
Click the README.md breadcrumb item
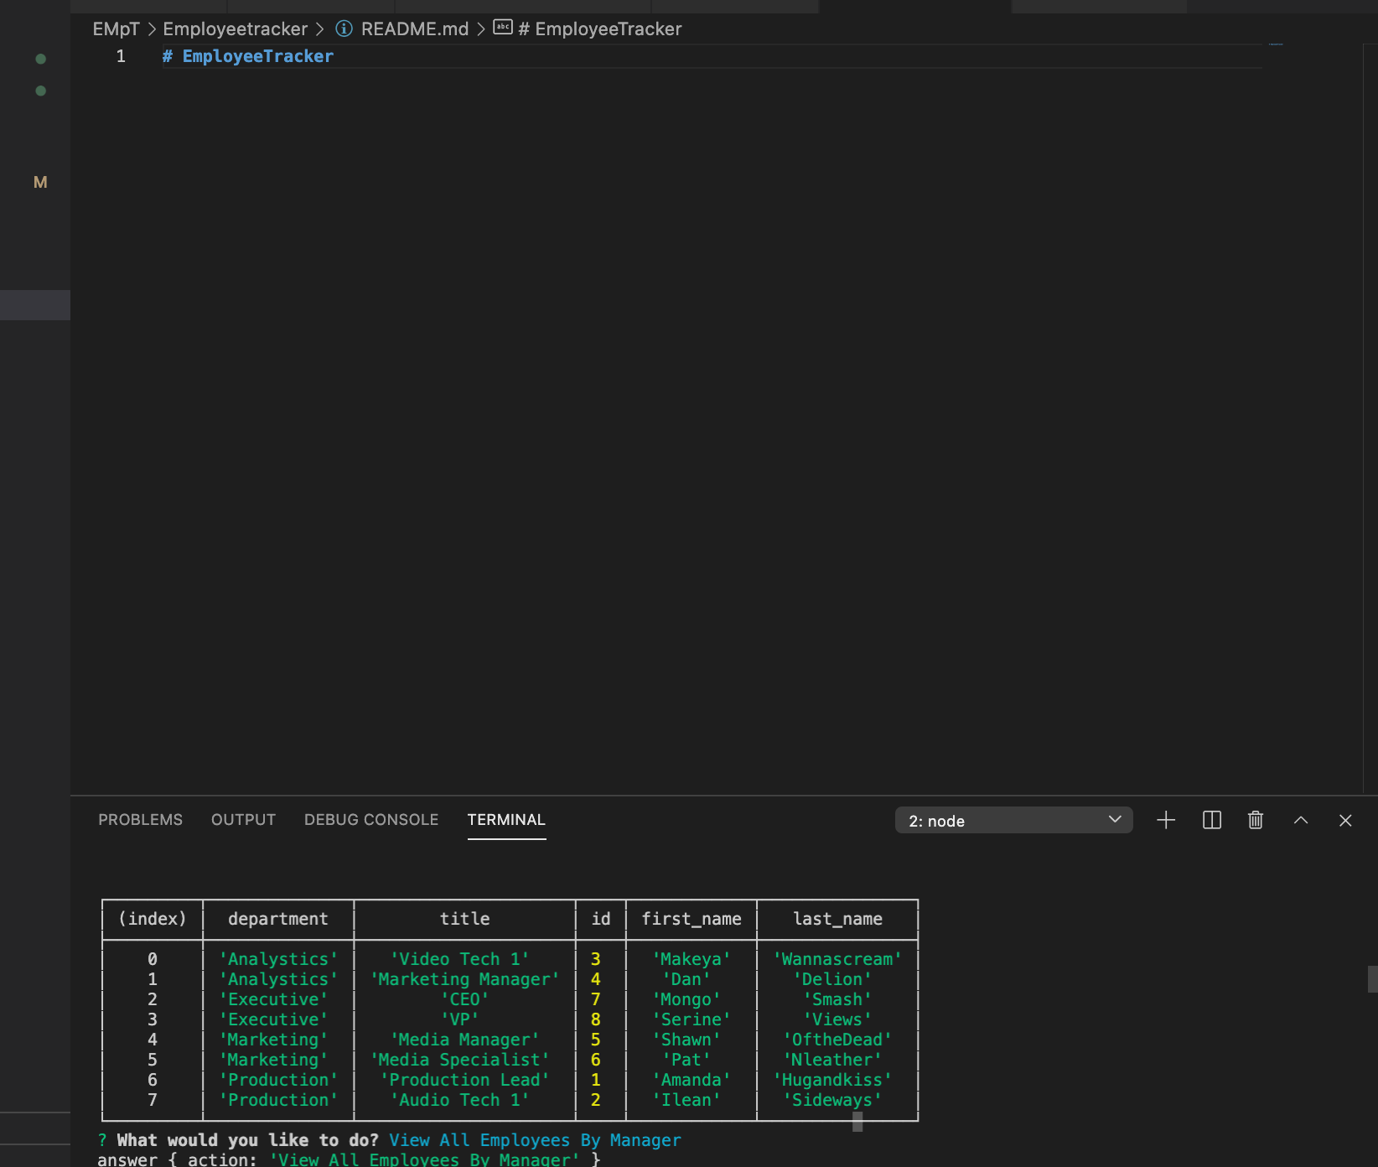click(x=415, y=29)
